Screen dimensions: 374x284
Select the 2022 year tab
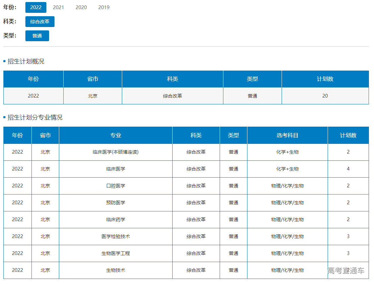[36, 7]
